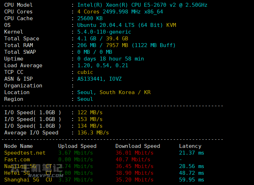
Task: Click Fast.com download 40.7 Mbit/s
Action: point(133,160)
